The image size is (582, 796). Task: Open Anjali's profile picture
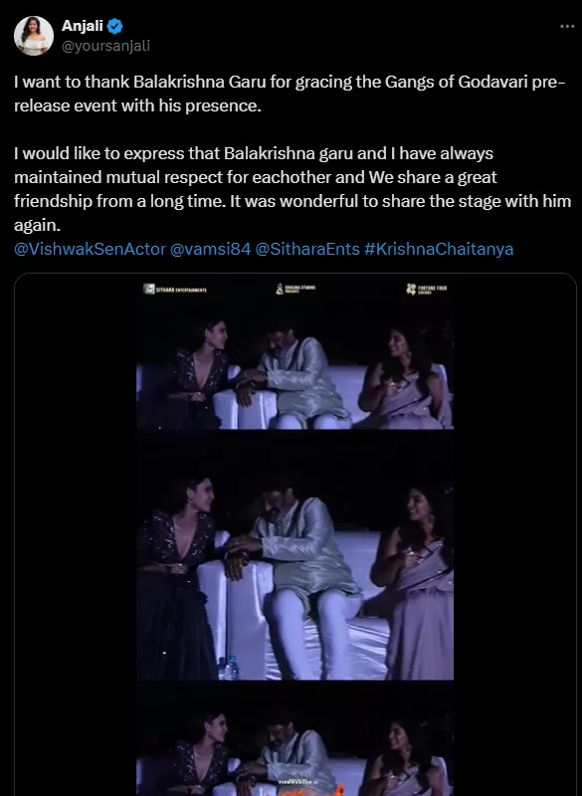[x=34, y=36]
